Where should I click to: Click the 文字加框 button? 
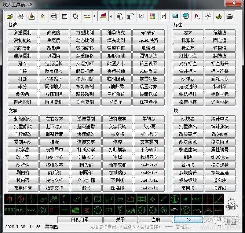[86, 180]
